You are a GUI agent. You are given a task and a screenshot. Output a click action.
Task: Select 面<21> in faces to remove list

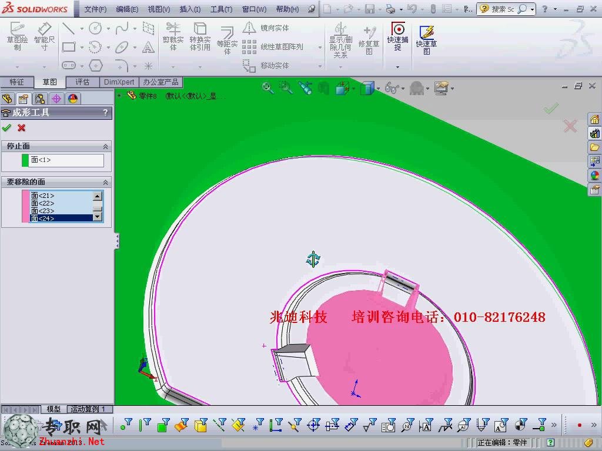(x=61, y=196)
